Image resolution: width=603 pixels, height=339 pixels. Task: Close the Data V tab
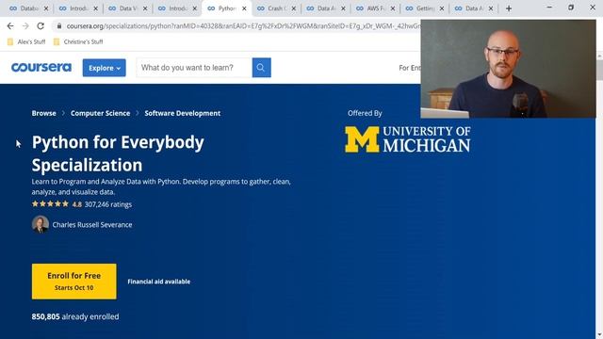click(x=145, y=8)
